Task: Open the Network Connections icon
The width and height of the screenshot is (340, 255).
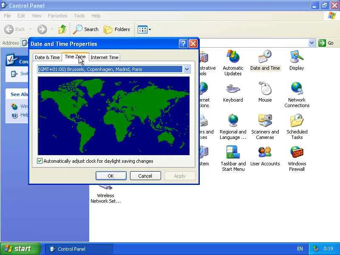Action: click(297, 95)
